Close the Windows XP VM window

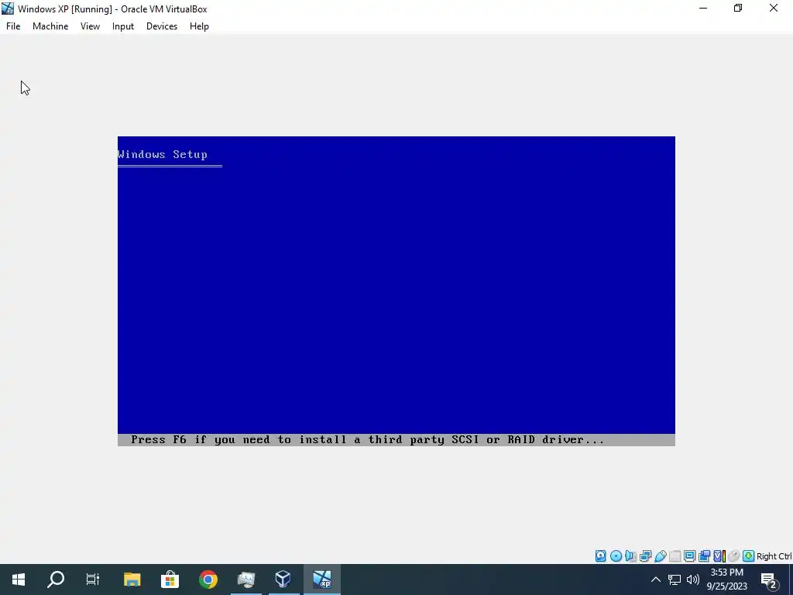(774, 8)
